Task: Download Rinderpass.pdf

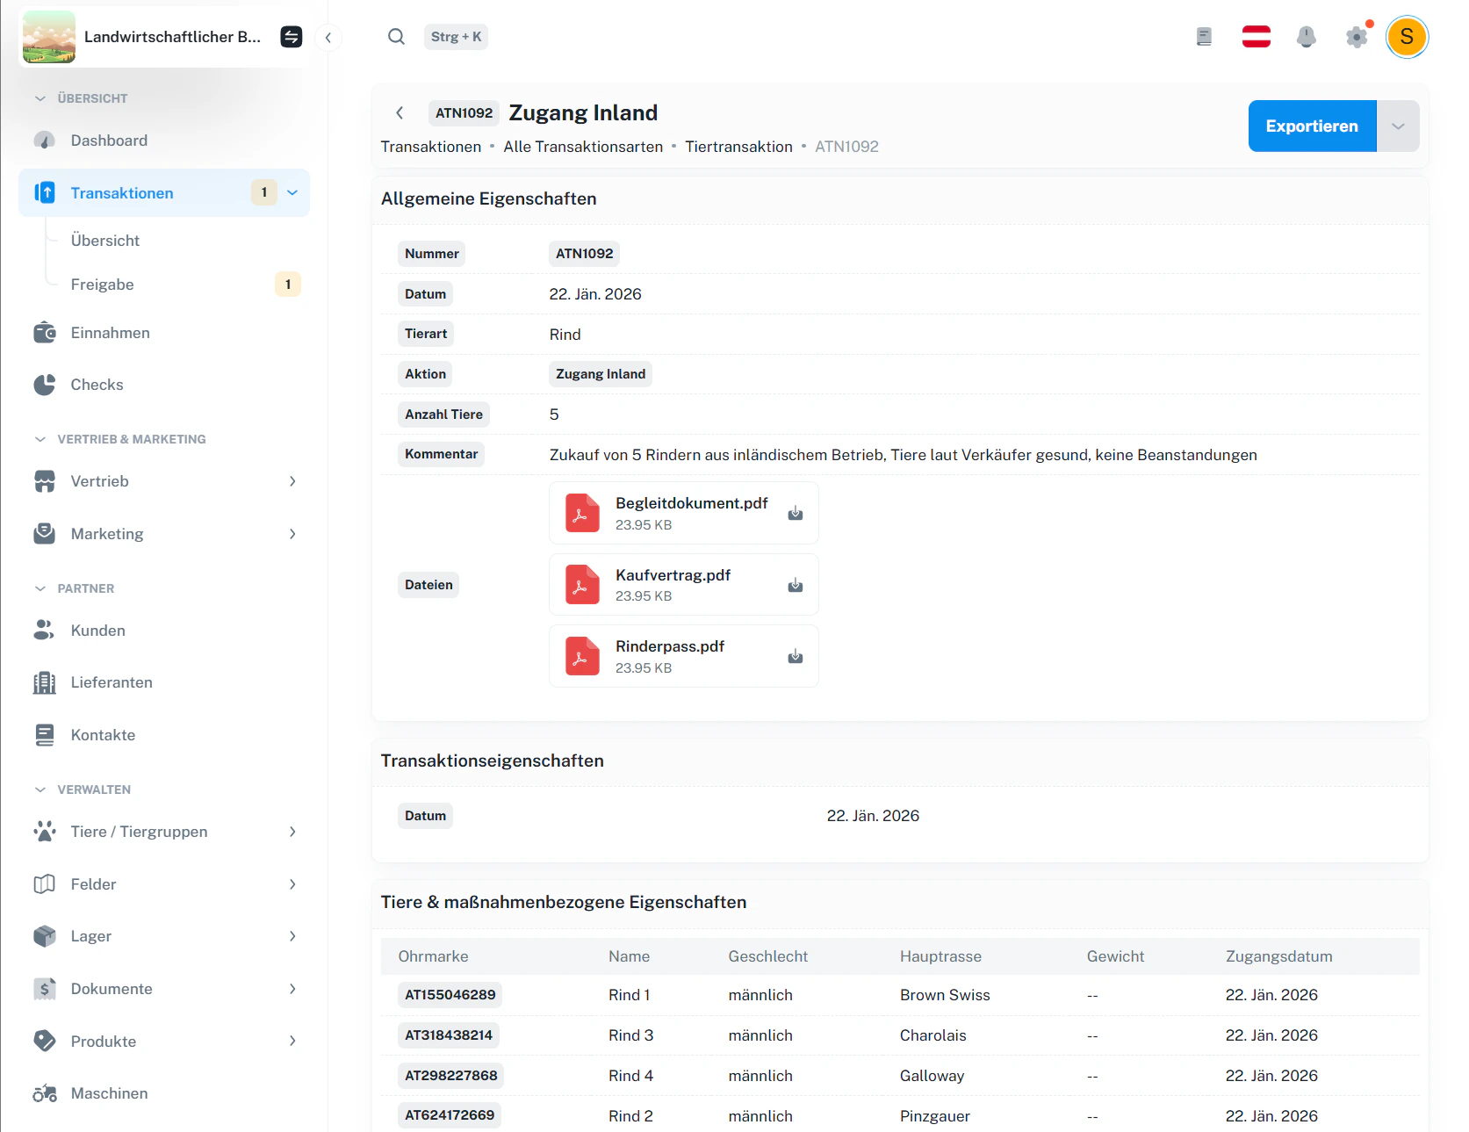Action: point(796,656)
